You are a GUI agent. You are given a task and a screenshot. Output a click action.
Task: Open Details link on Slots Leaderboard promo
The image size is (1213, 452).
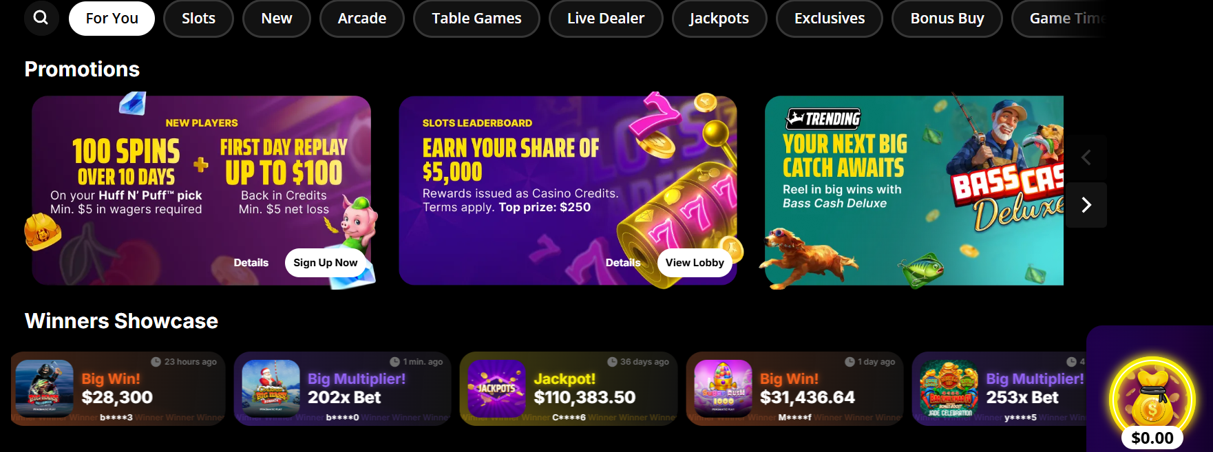(x=623, y=263)
